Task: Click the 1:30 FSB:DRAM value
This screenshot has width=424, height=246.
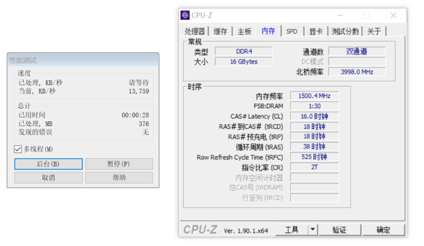Action: 315,106
